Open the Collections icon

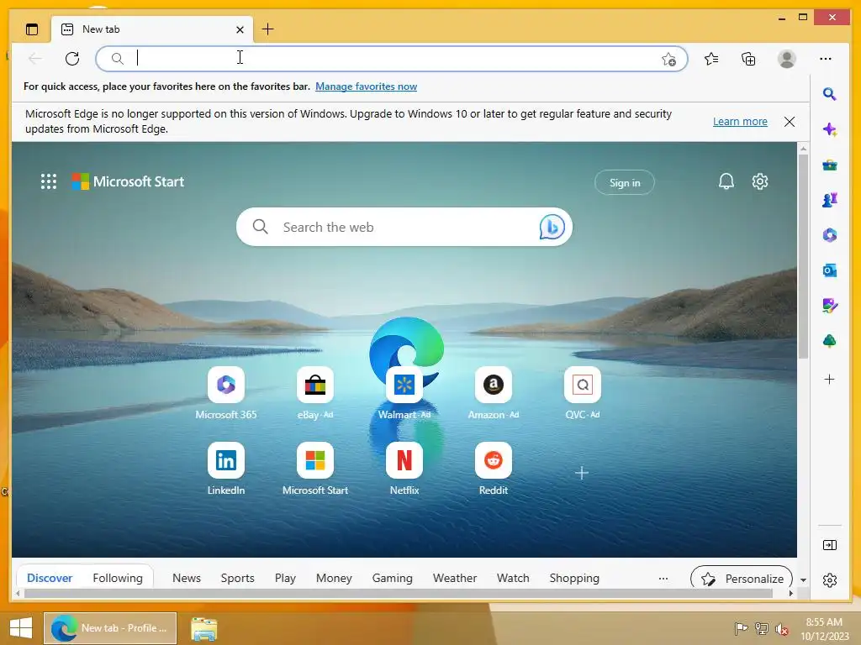click(748, 58)
